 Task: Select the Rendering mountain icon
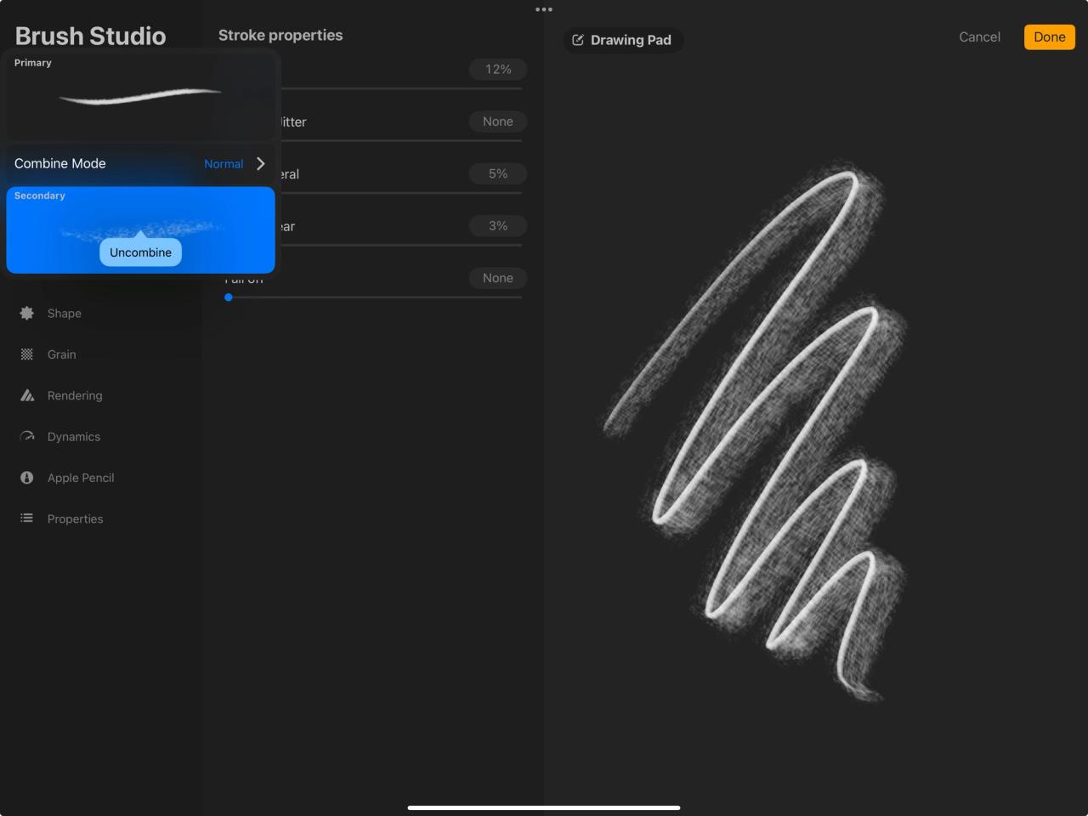(27, 395)
